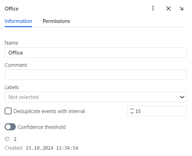
Task: Click the interval value field showing 15
Action: [157, 111]
